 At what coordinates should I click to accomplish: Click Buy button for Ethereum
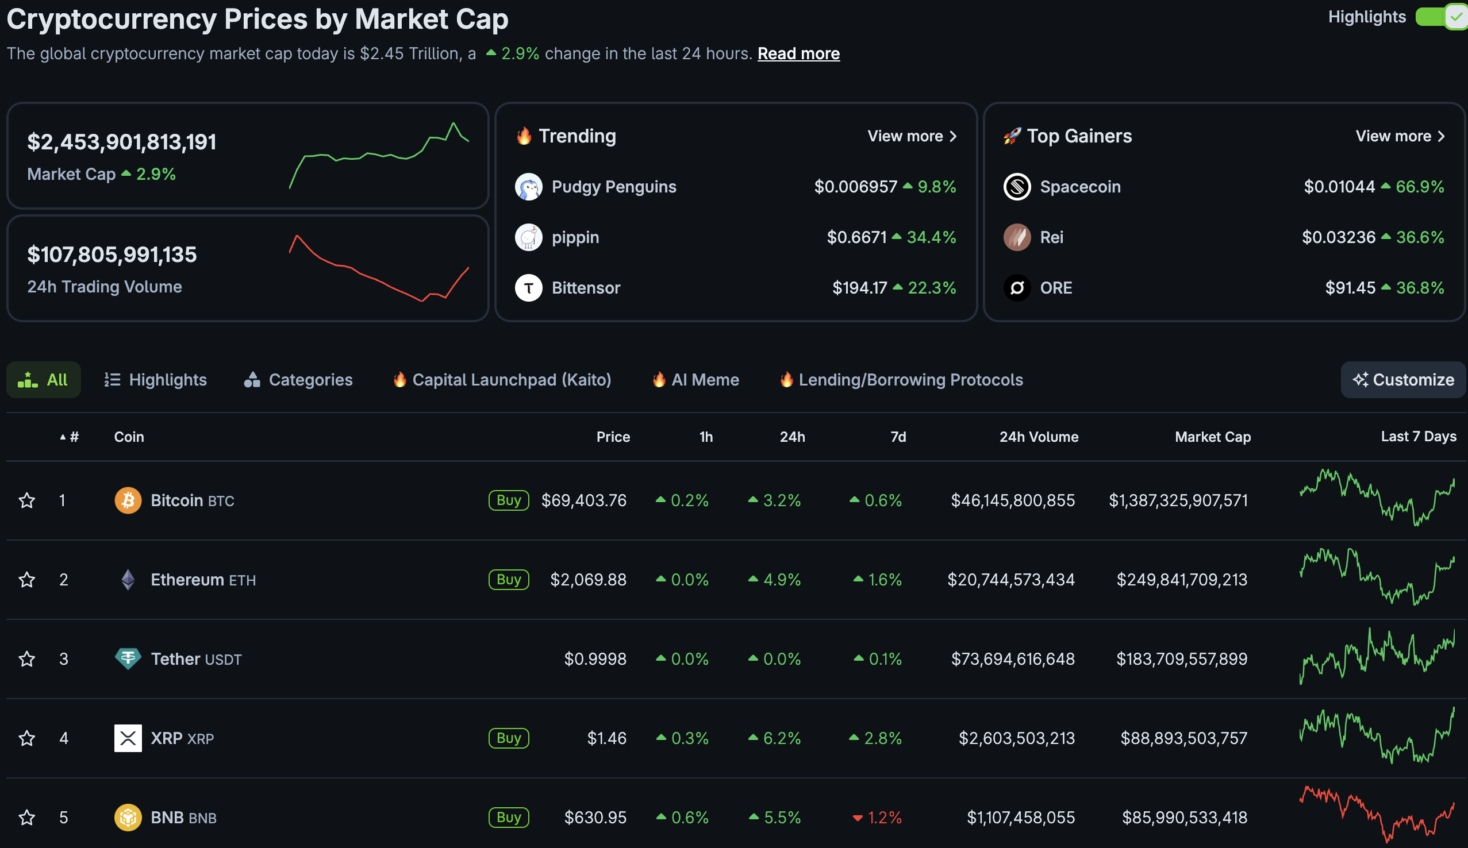(x=509, y=580)
